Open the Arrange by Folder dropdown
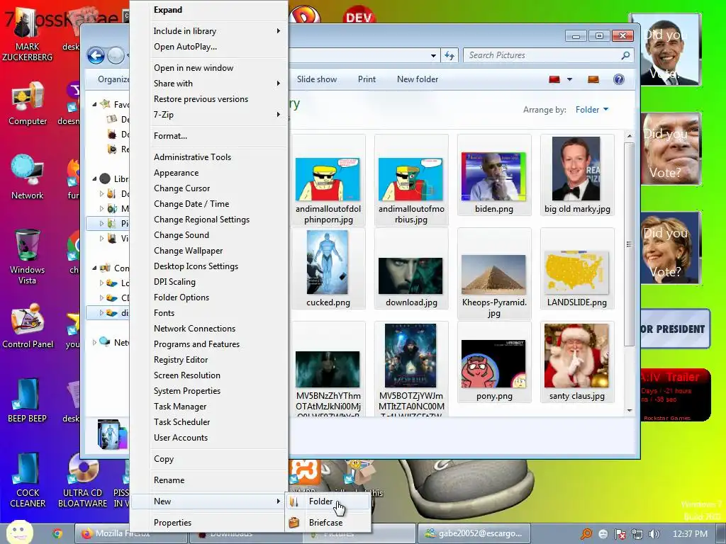The height and width of the screenshot is (544, 726). 592,110
